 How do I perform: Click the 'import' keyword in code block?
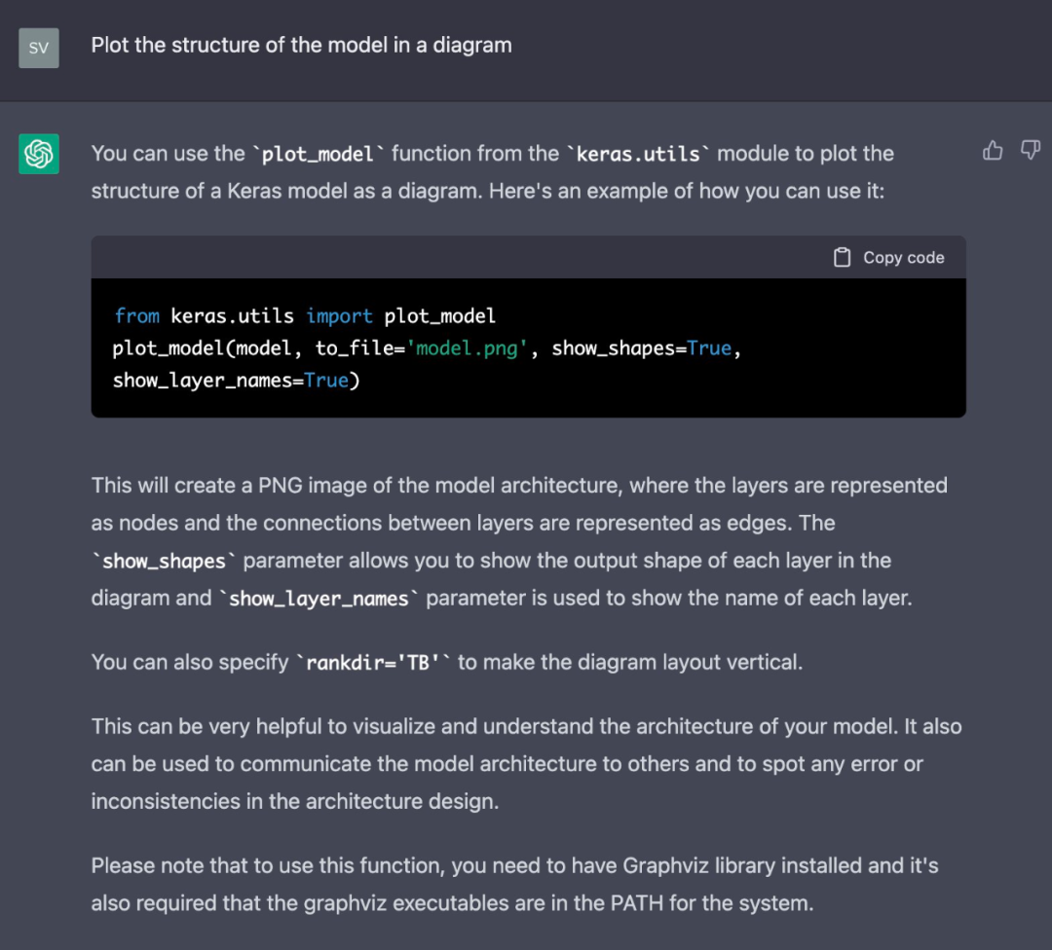click(339, 316)
